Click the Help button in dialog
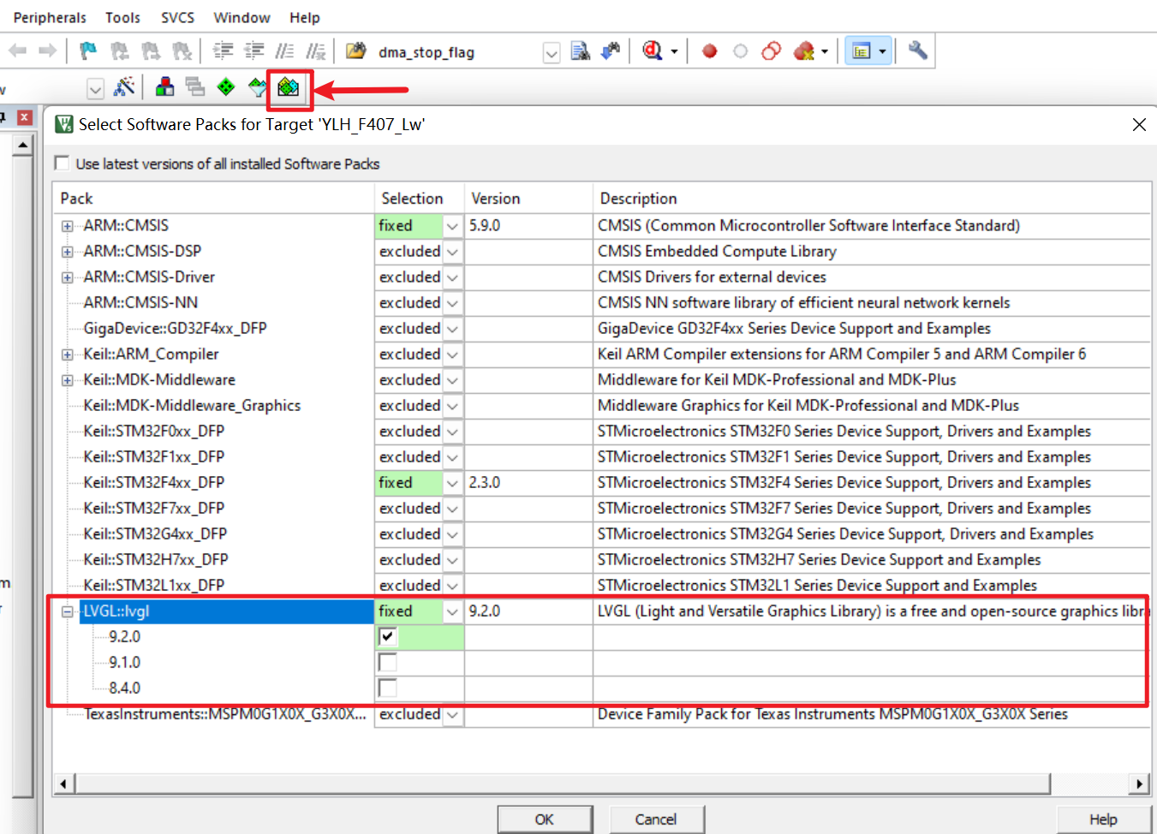 (1103, 819)
